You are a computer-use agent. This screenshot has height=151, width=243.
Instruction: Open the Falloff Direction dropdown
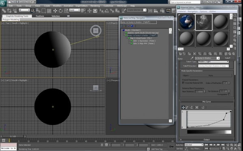click(x=213, y=66)
